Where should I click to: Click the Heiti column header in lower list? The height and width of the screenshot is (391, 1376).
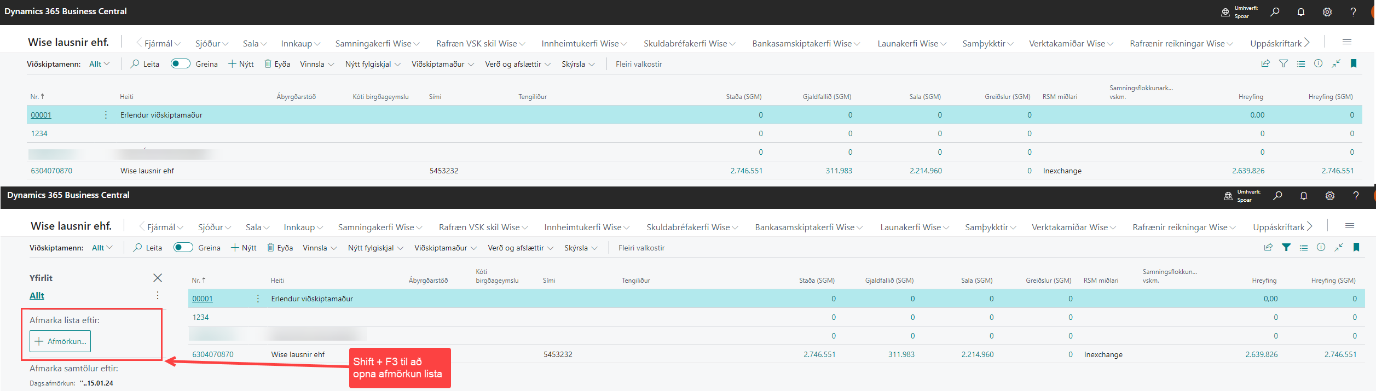click(277, 281)
